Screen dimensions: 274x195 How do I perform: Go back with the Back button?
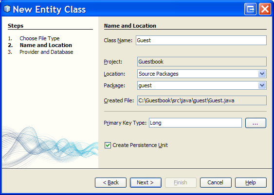(x=110, y=182)
